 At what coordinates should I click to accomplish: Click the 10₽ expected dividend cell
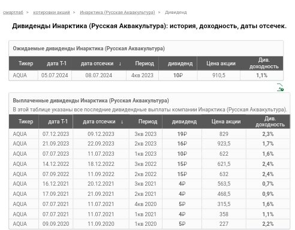[178, 75]
